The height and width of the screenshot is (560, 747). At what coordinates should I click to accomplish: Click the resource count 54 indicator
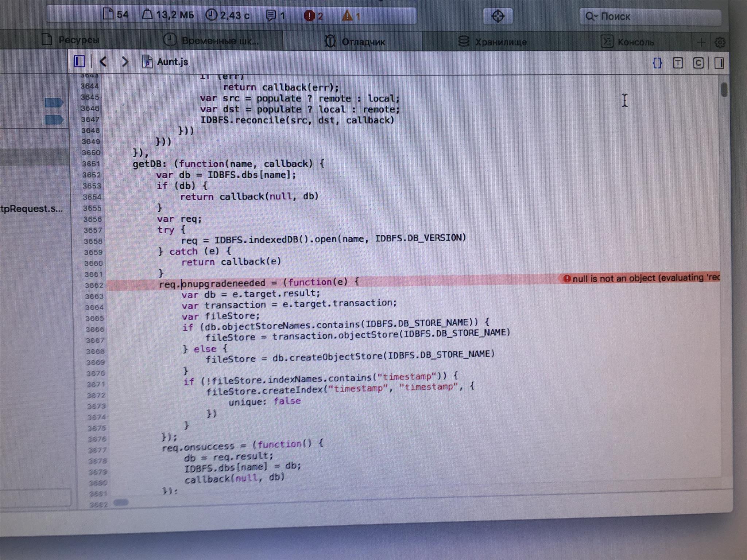point(116,15)
